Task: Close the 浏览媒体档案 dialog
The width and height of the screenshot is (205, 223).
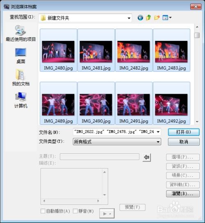Action: coord(196,7)
